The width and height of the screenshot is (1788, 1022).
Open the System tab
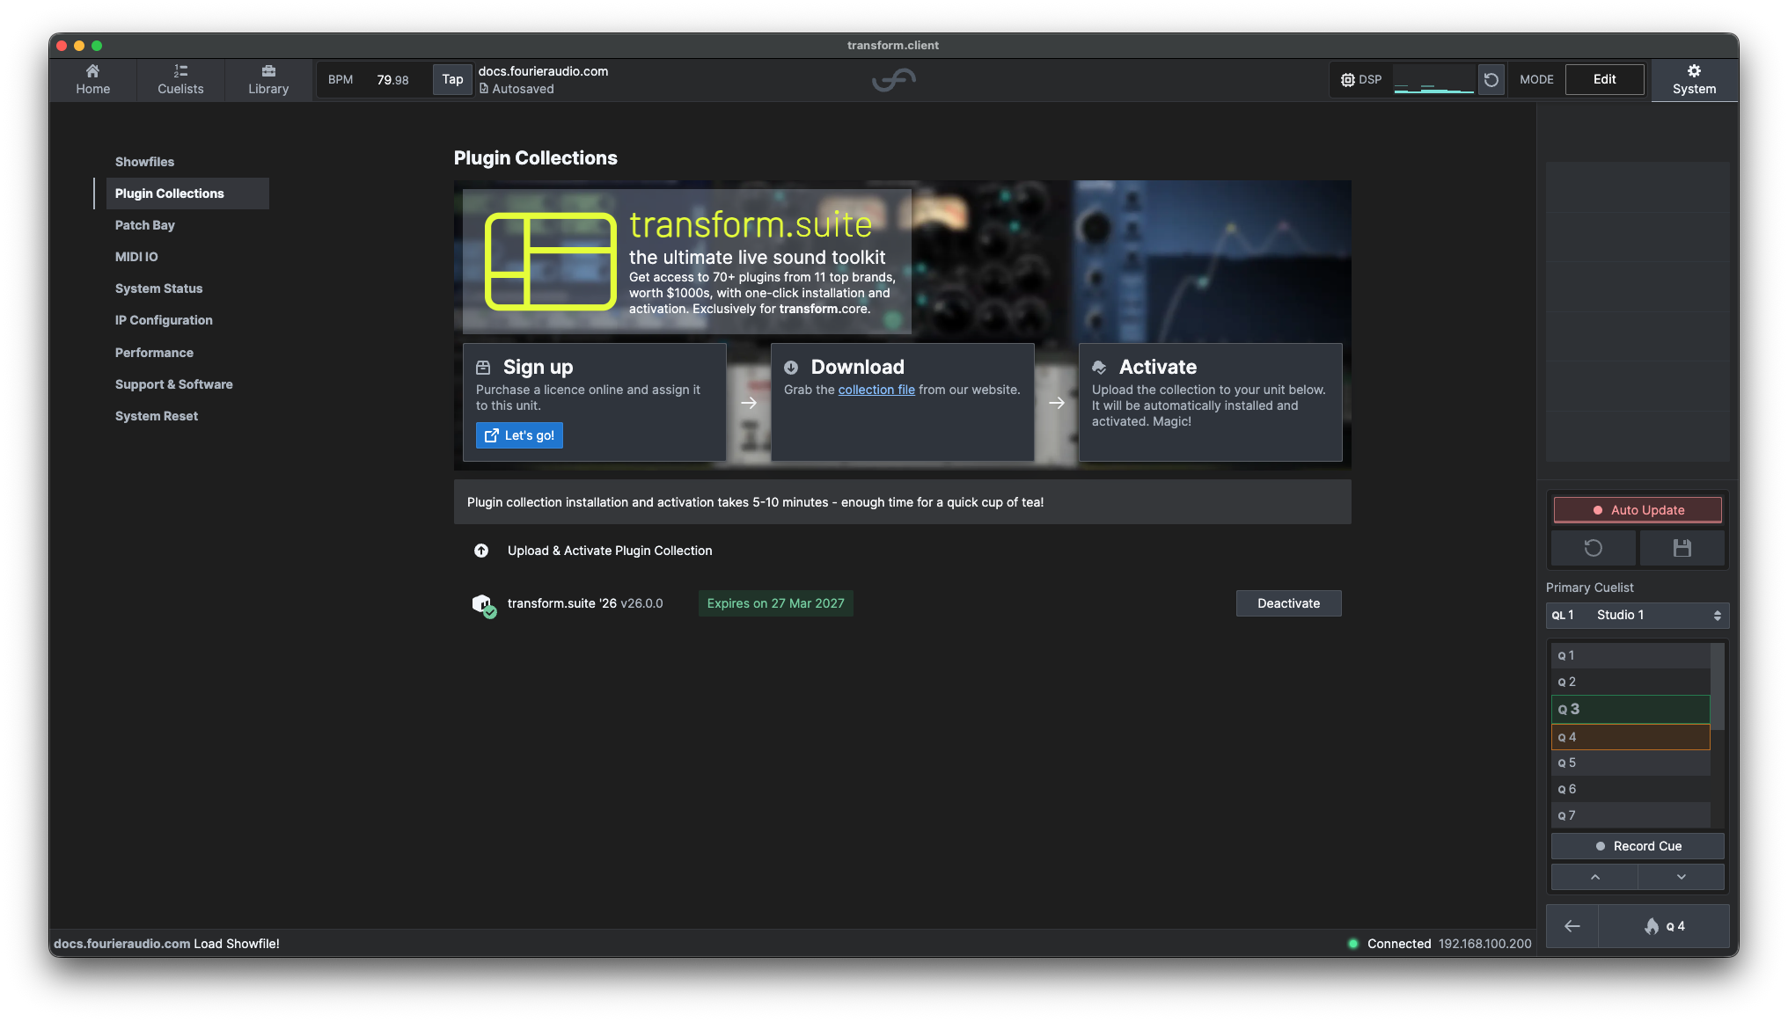point(1694,79)
